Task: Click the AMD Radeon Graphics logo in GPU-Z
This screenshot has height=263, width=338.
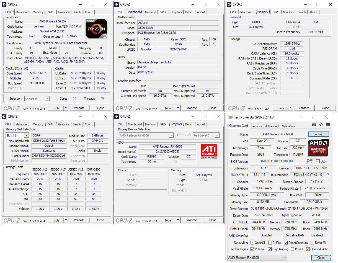Action: 318,148
